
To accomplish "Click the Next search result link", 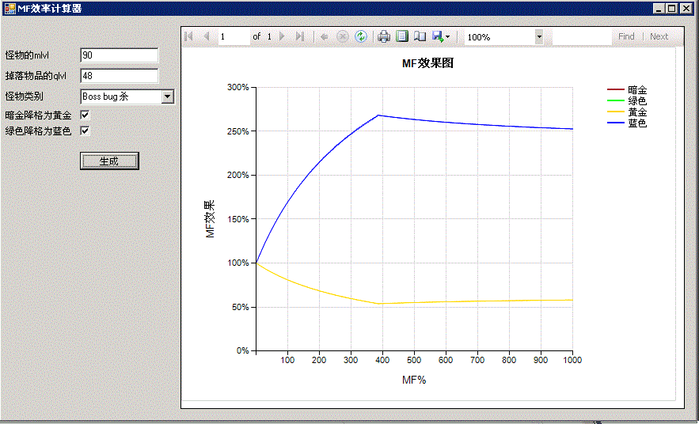I will (x=659, y=36).
